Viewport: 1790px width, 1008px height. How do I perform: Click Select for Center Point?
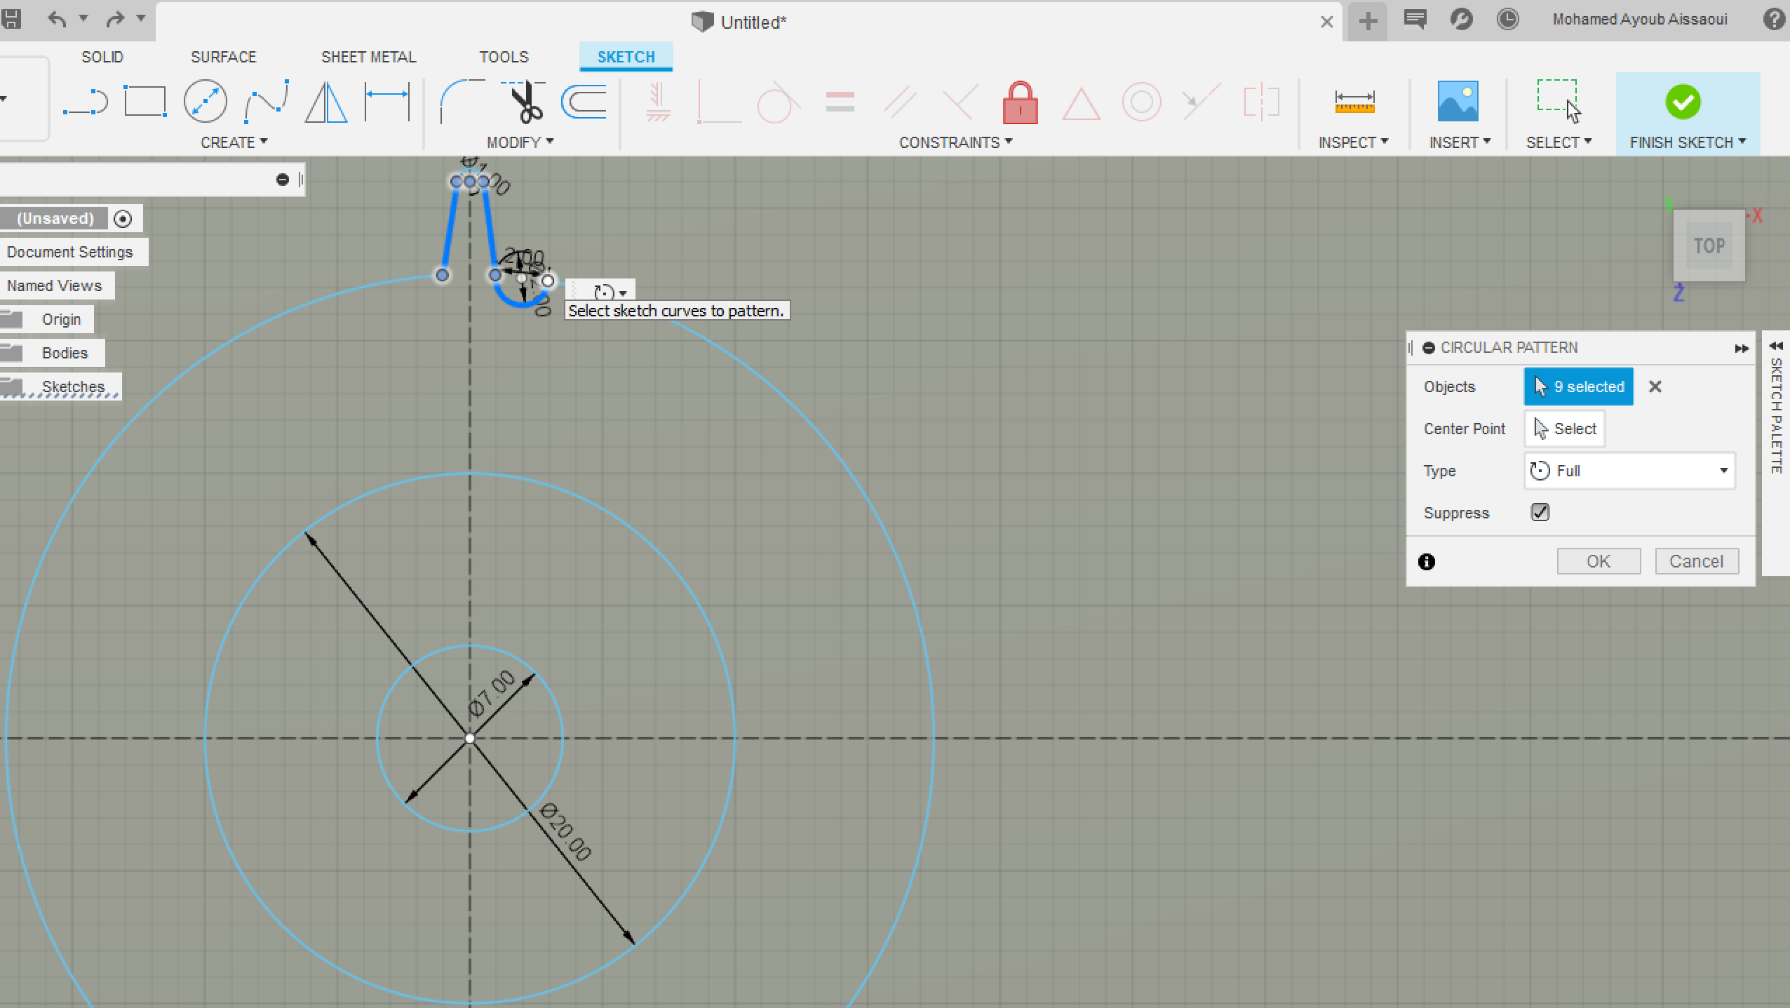(x=1565, y=429)
